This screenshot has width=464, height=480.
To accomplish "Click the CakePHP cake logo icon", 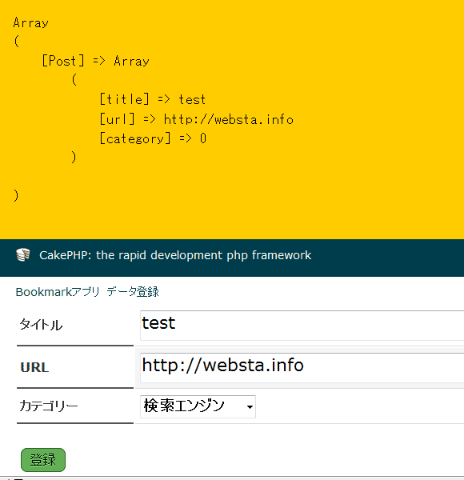I will click(23, 254).
